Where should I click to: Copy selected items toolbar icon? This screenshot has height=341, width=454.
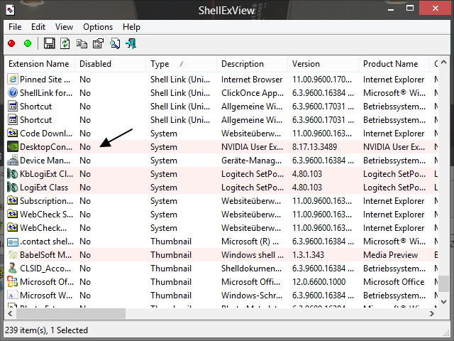pos(82,43)
